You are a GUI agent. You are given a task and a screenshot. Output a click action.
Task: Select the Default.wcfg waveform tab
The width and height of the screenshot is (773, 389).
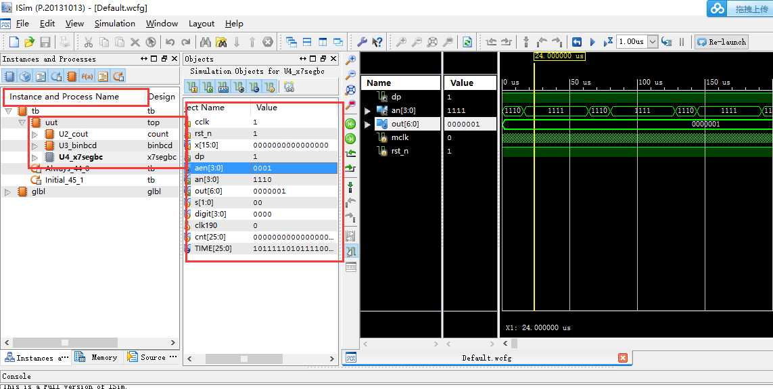486,358
